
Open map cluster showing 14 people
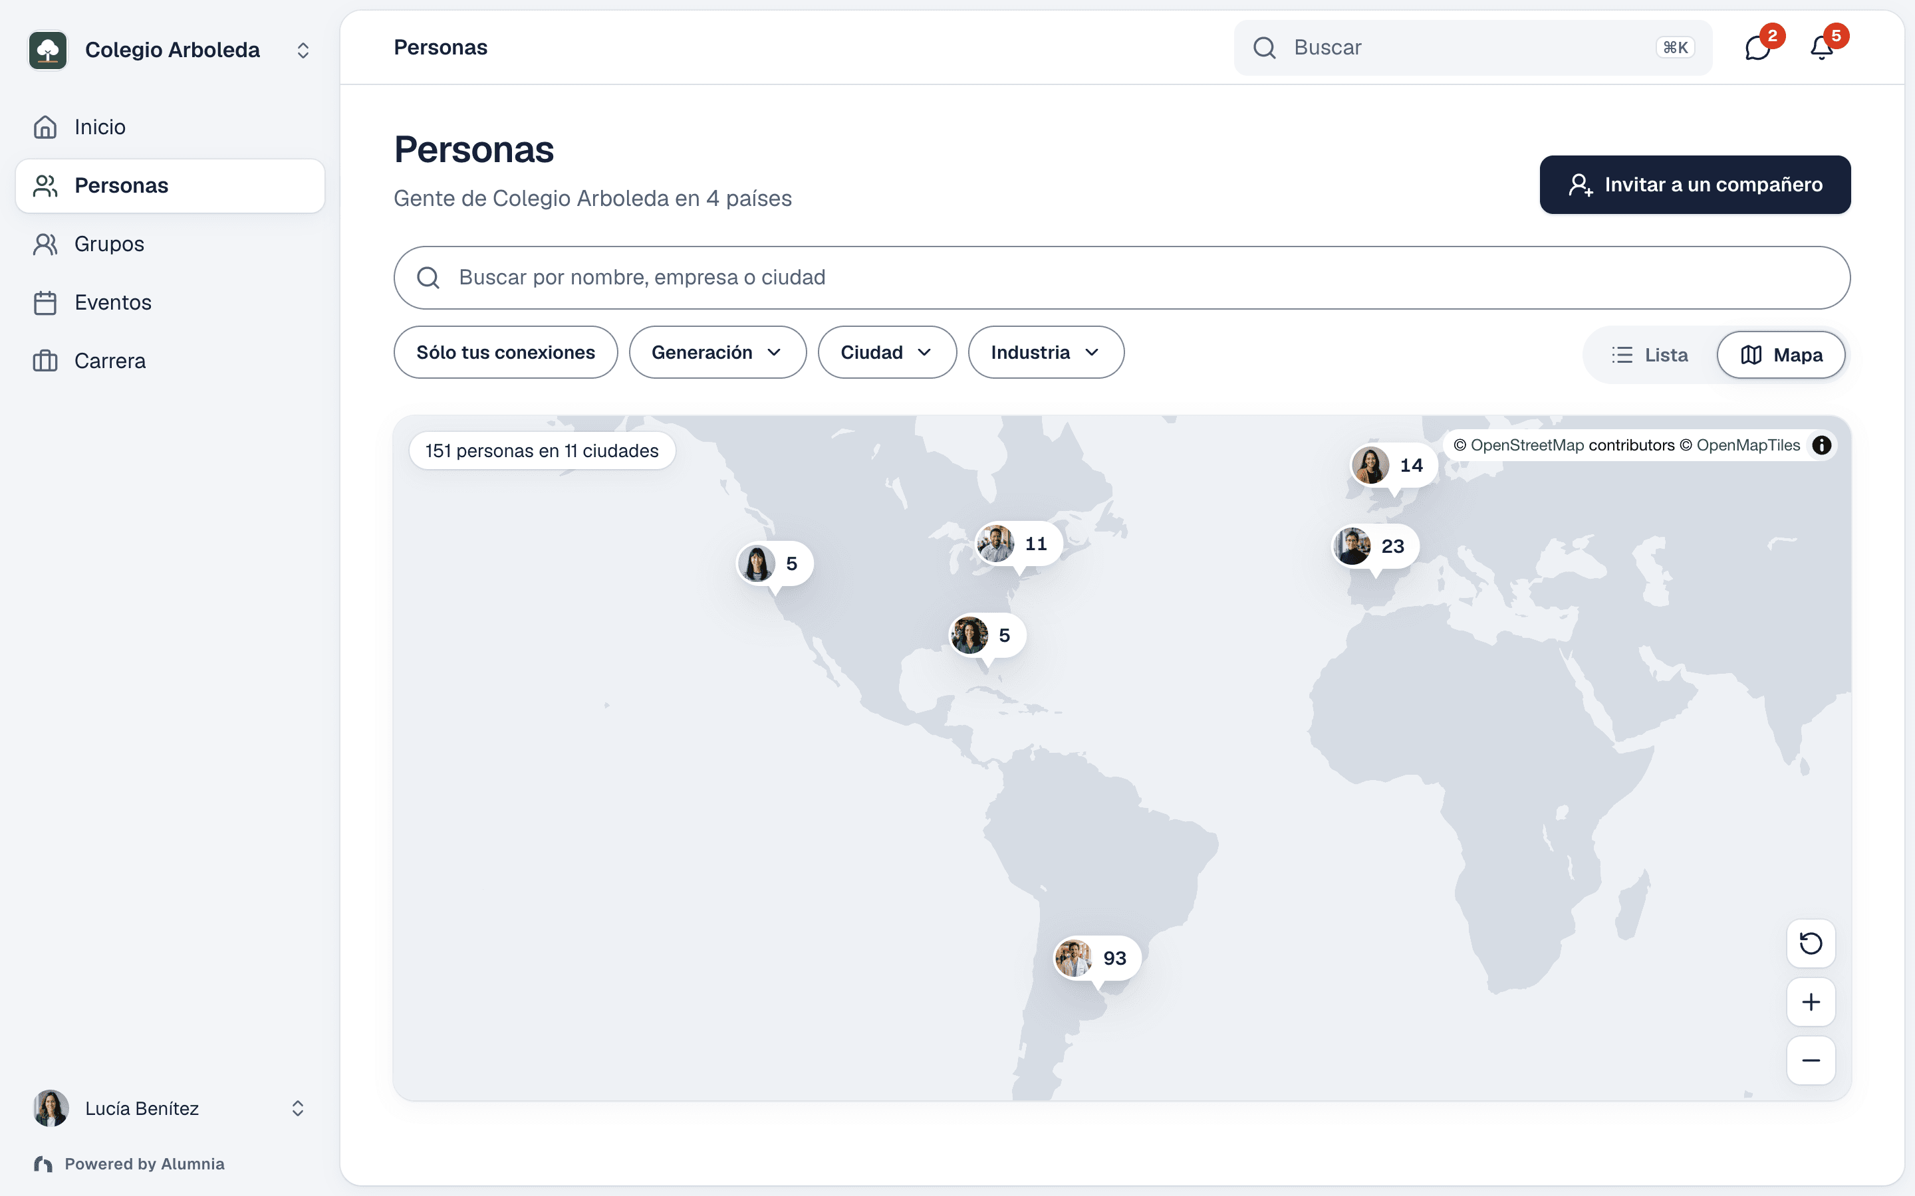(1394, 465)
